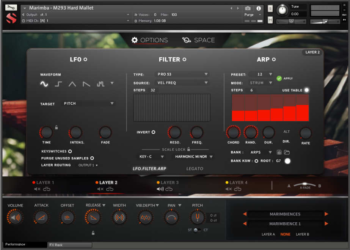Select the square wave LFO waveform
The height and width of the screenshot is (250, 350).
point(58,84)
